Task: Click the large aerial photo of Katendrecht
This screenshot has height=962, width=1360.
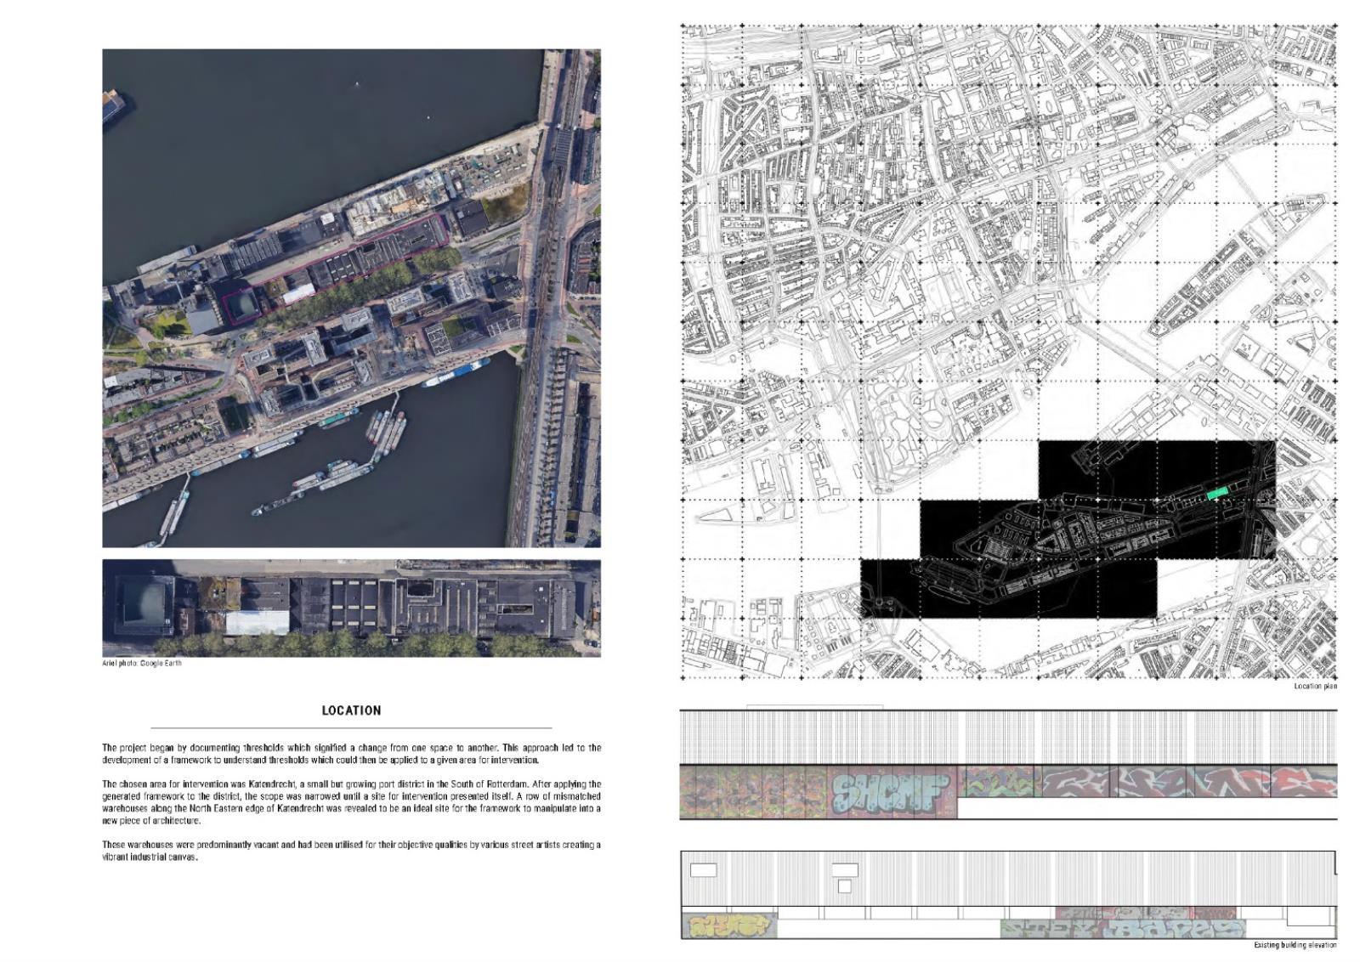Action: (x=351, y=297)
